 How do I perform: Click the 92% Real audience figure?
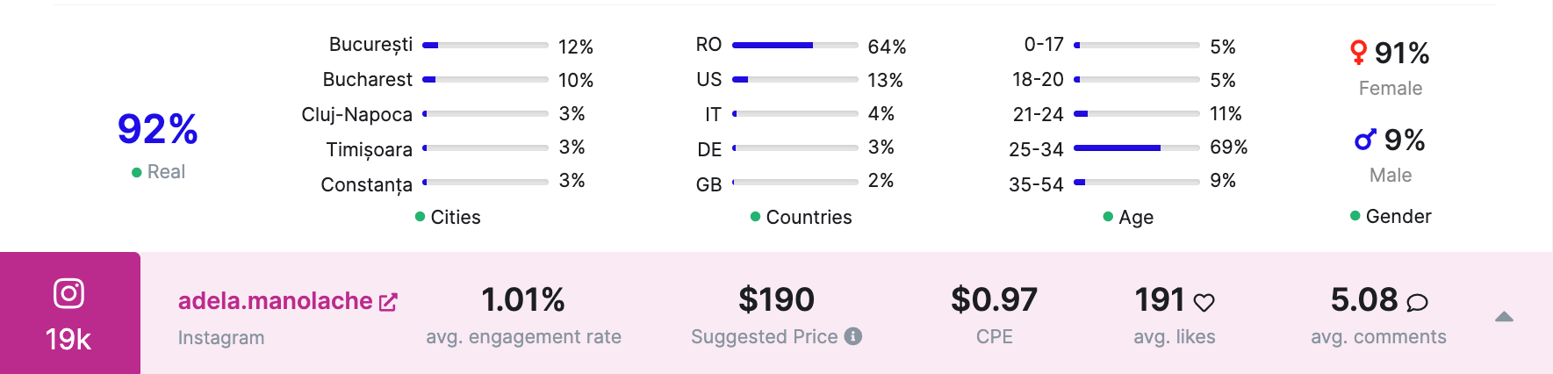(157, 130)
